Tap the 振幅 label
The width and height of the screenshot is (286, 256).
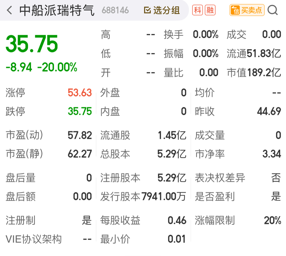pos(173,54)
